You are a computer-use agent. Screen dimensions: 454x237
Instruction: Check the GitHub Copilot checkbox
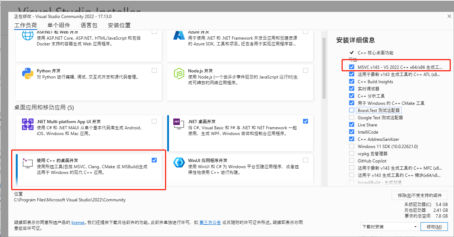click(x=352, y=161)
